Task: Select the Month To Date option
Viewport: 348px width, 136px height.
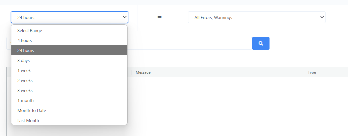Action: [x=69, y=111]
